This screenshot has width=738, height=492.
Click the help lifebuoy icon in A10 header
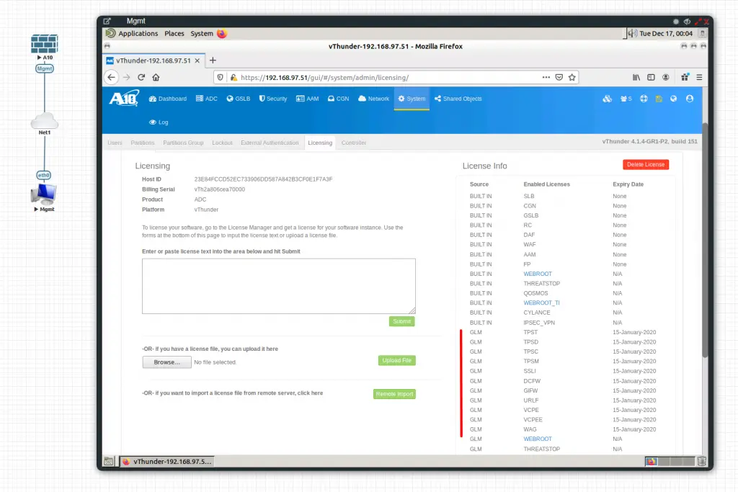[644, 99]
